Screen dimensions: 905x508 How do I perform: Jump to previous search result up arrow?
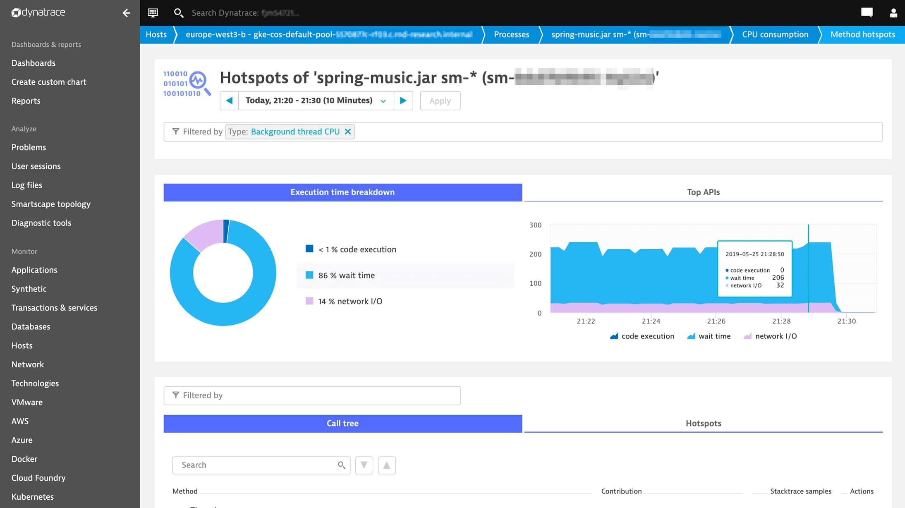[387, 465]
